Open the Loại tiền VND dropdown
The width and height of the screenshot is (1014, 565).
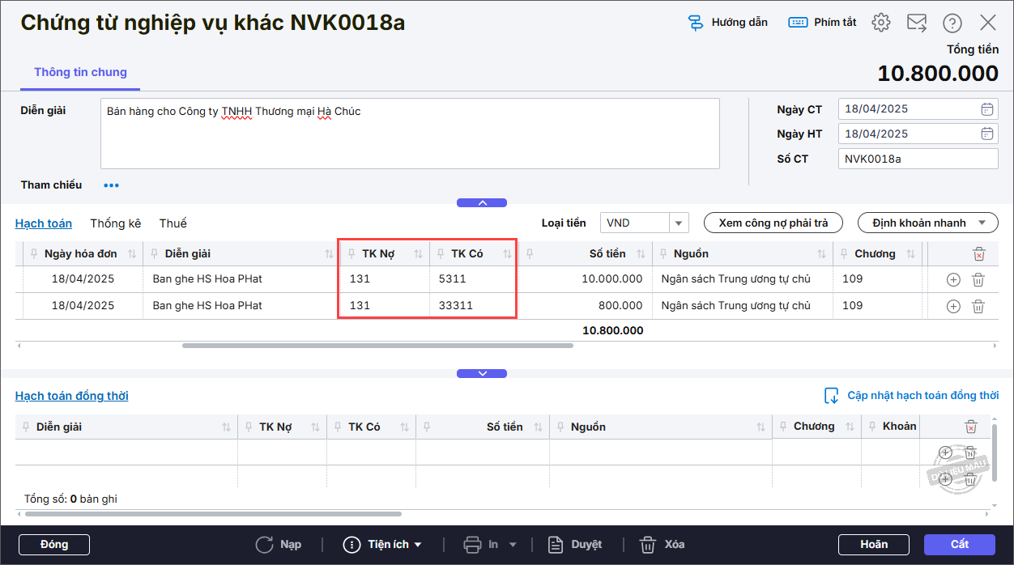679,223
